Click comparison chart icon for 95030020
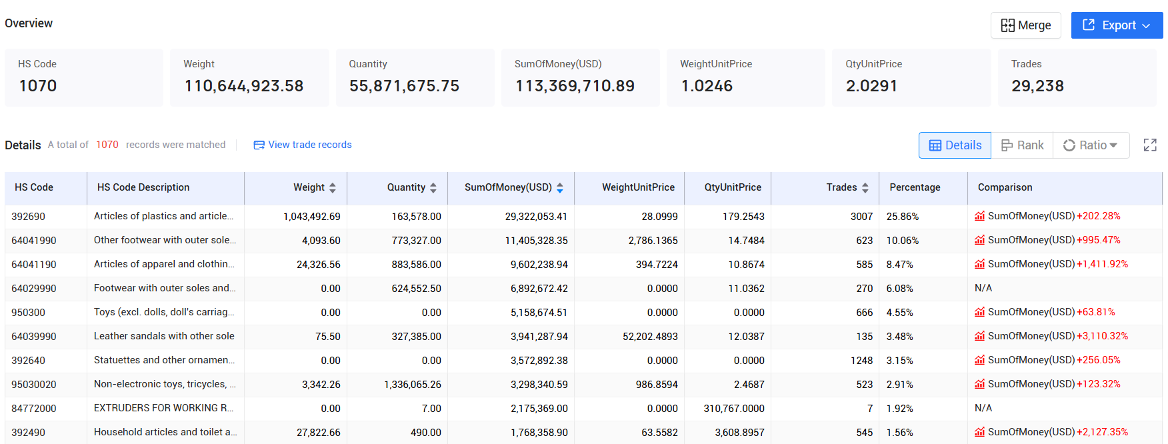The width and height of the screenshot is (1168, 444). pyautogui.click(x=979, y=384)
